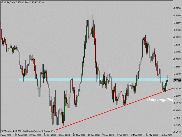
Task: Click the 2.5210 price axis label
Action: (177, 89)
